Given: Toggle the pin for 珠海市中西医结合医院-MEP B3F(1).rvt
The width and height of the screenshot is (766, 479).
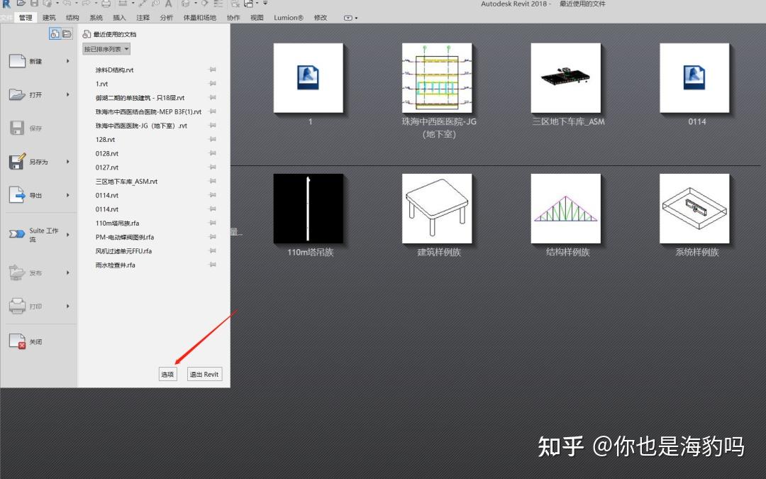Looking at the screenshot, I should click(213, 111).
